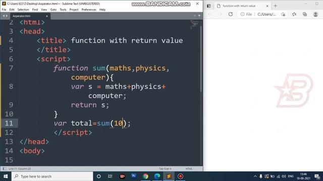Click the new tab plus in Sublime tab bar
Viewport: 323px width, 181px height.
(195, 16)
